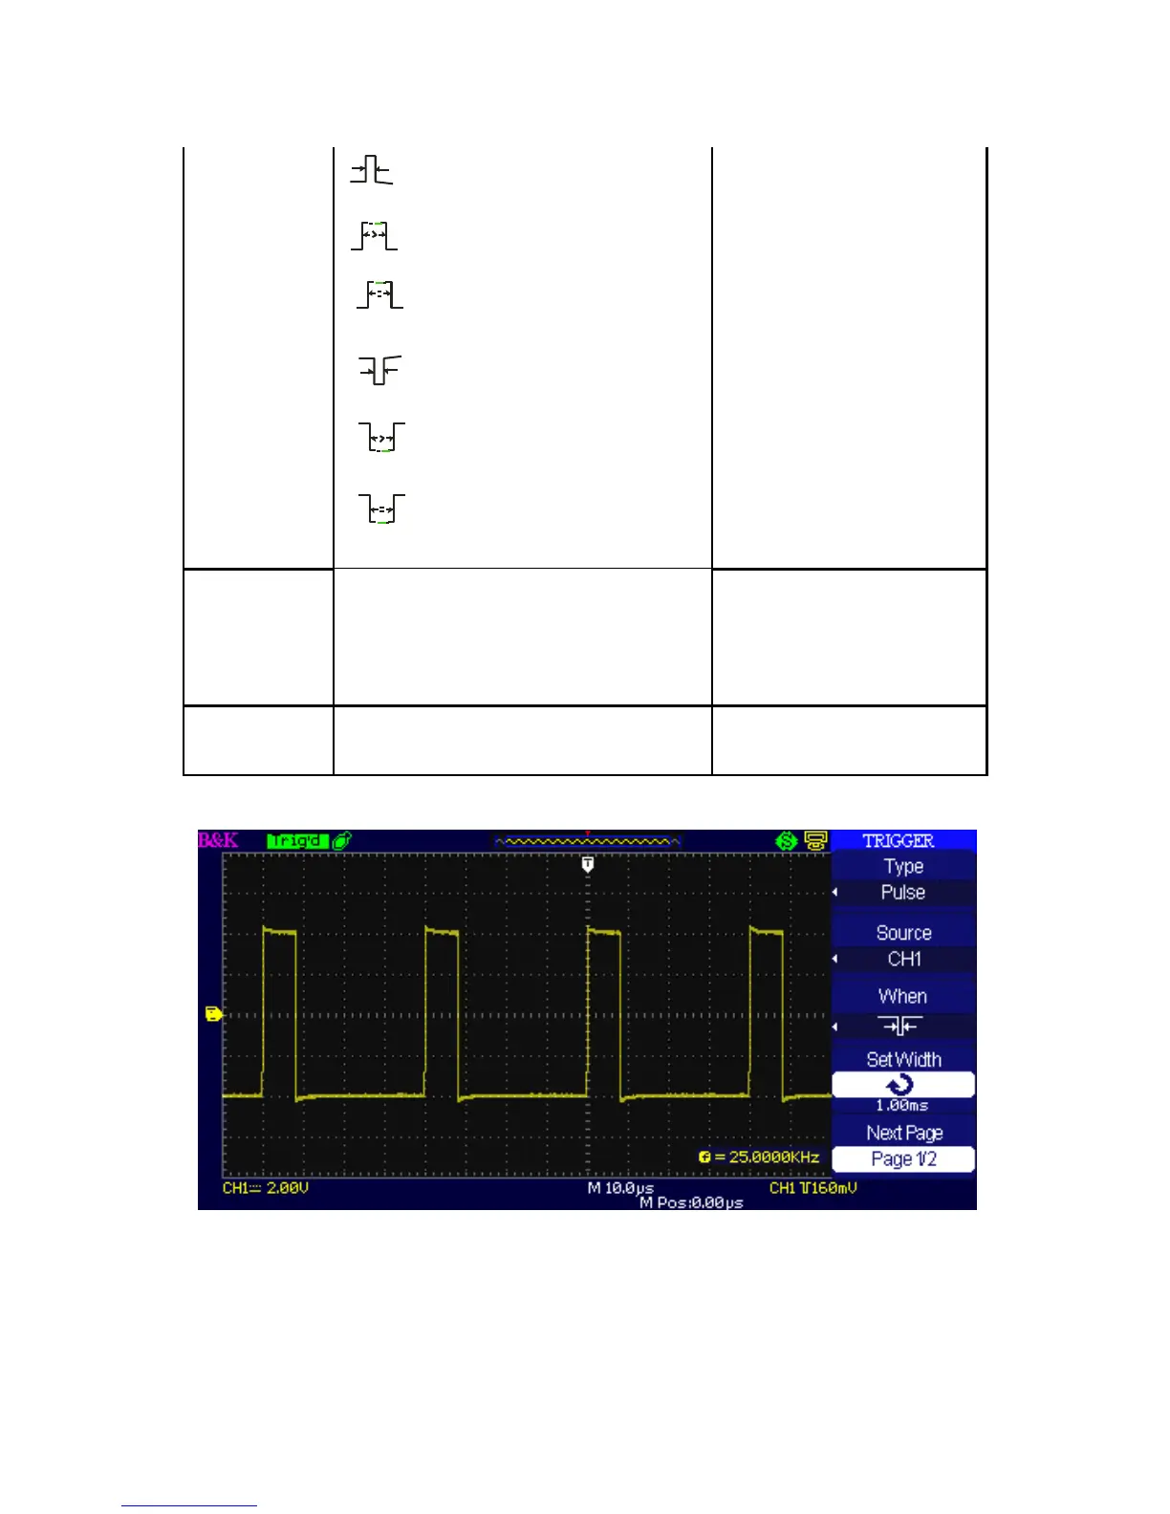Click the green S icon in scope header
The image size is (1170, 1514).
coord(787,841)
